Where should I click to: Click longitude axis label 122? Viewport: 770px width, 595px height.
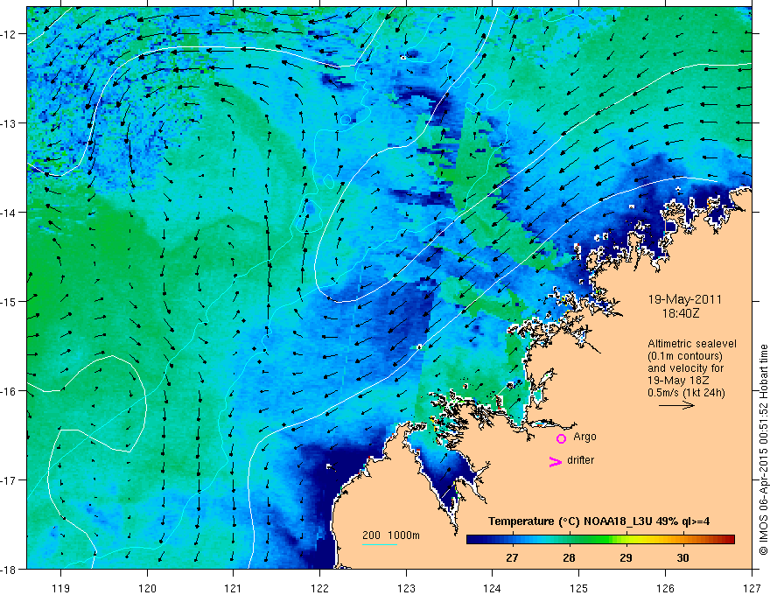[x=319, y=588]
